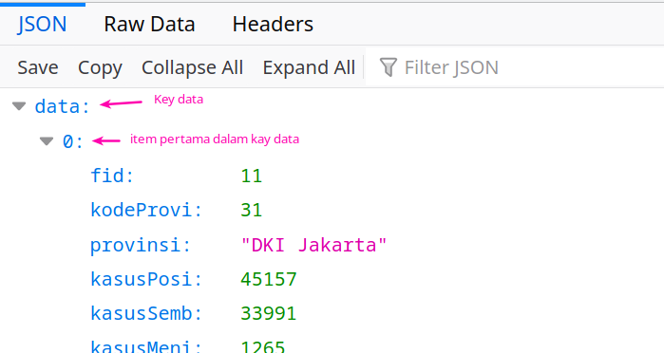
Task: Copy the JSON with Copy button
Action: click(x=100, y=67)
